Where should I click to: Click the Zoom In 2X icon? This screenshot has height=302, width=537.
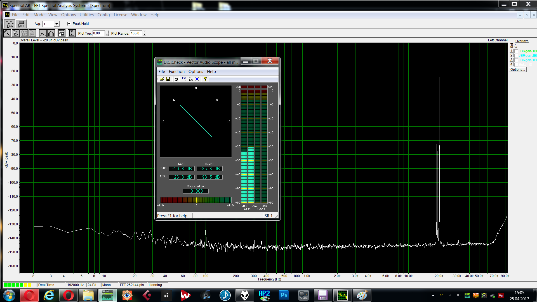16,33
